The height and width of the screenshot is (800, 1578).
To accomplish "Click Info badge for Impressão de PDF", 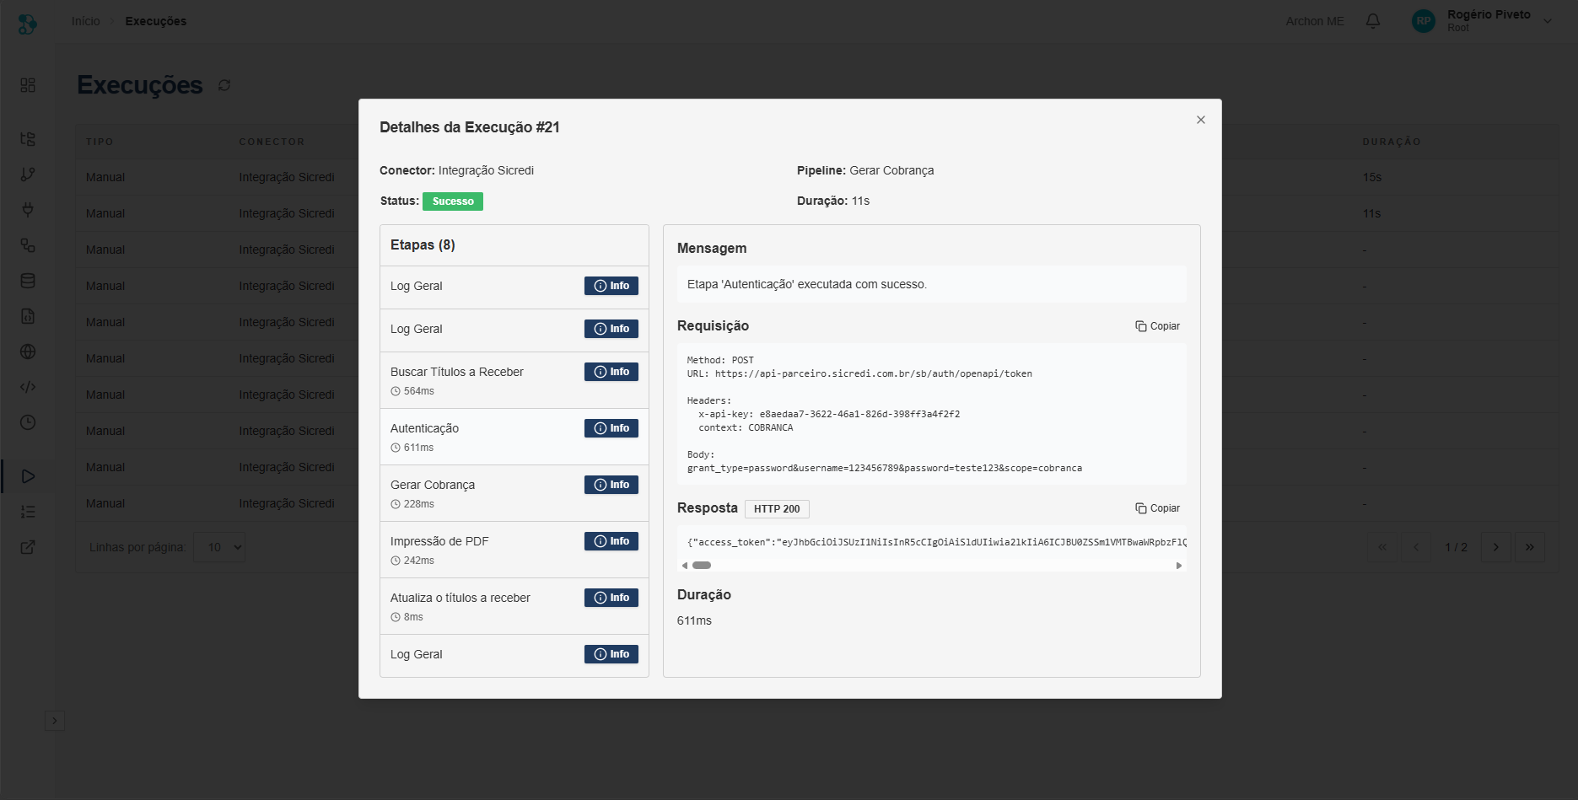I will click(x=611, y=541).
